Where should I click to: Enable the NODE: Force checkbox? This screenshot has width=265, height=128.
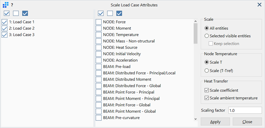click(x=99, y=22)
